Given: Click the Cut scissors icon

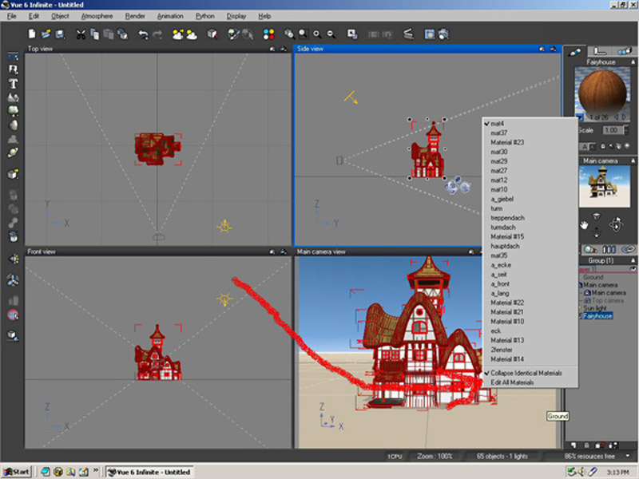Looking at the screenshot, I should 81,34.
